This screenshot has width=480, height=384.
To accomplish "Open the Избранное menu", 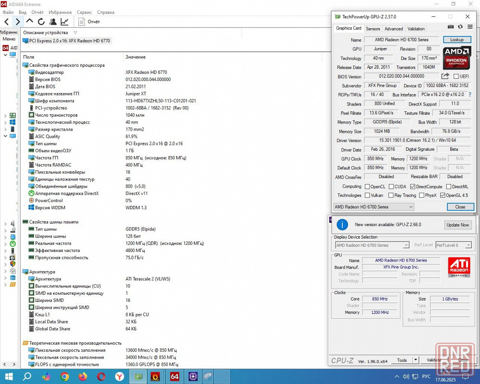I will 60,12.
